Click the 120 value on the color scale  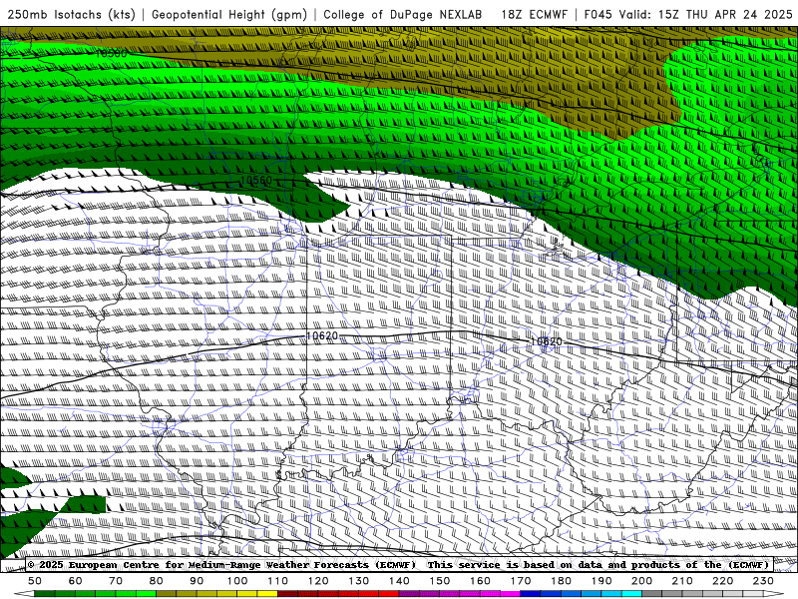[318, 581]
